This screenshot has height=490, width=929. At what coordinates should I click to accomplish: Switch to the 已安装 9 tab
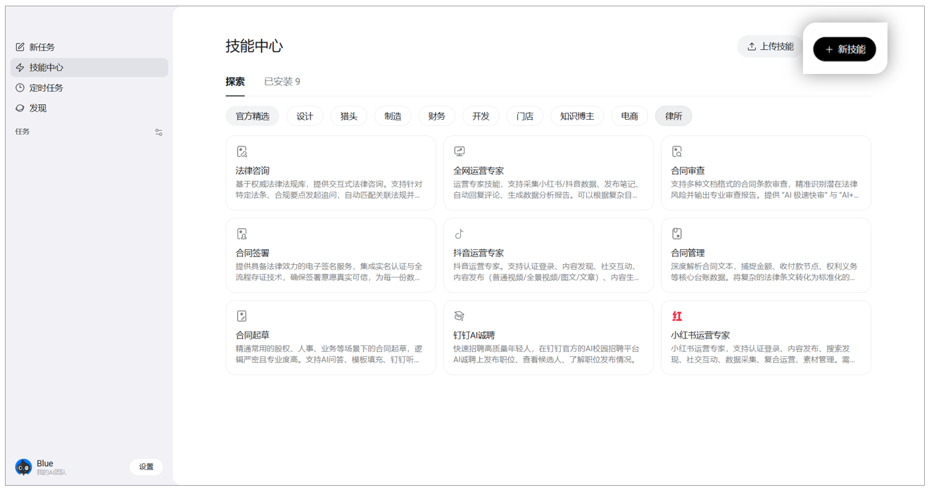pos(282,82)
